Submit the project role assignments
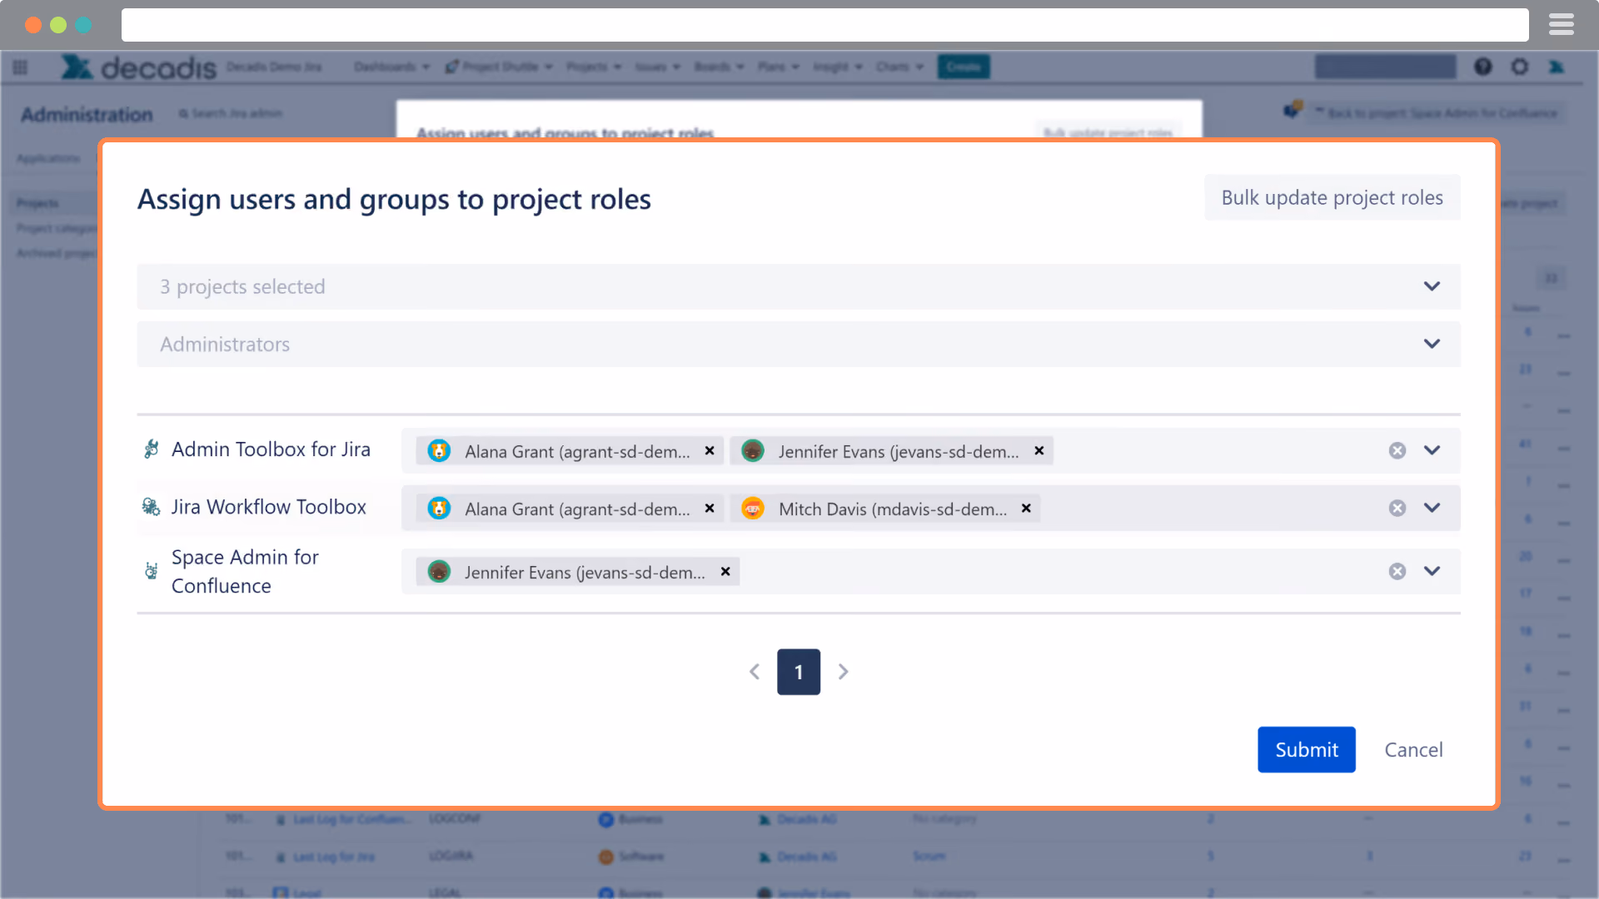Viewport: 1599px width, 899px height. click(x=1307, y=749)
